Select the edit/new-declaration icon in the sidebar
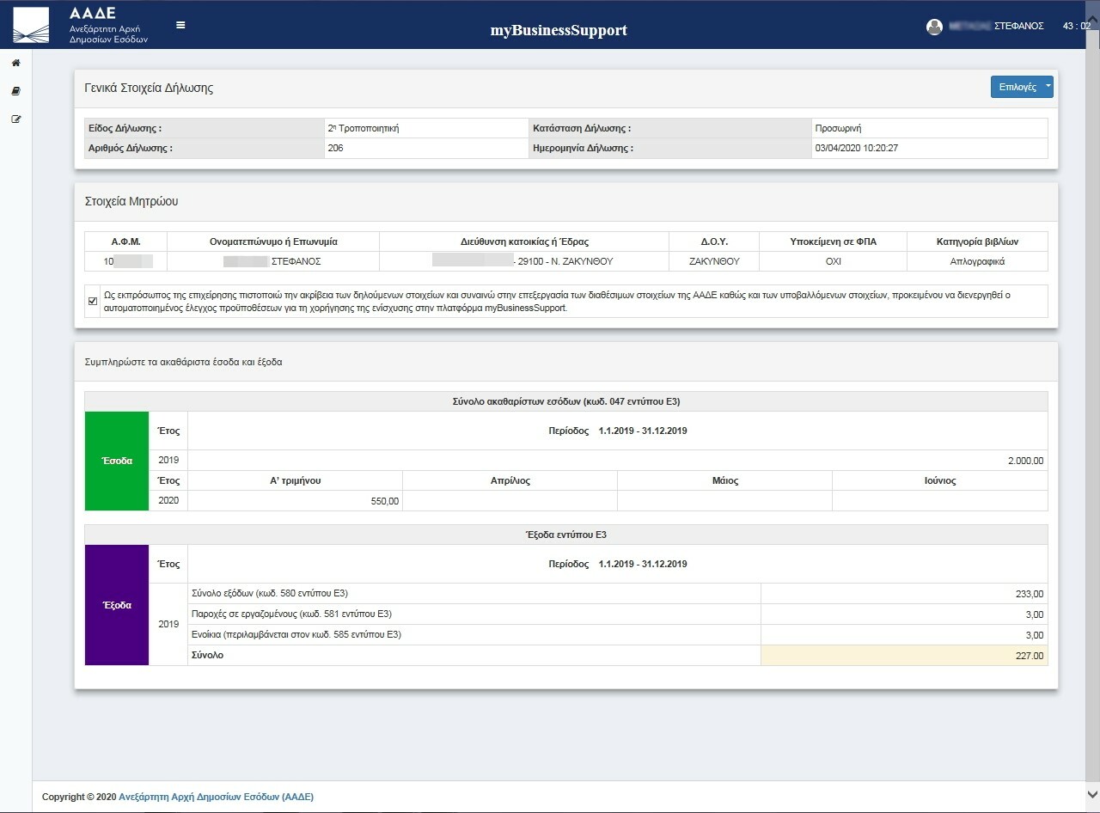This screenshot has width=1100, height=813. click(15, 119)
